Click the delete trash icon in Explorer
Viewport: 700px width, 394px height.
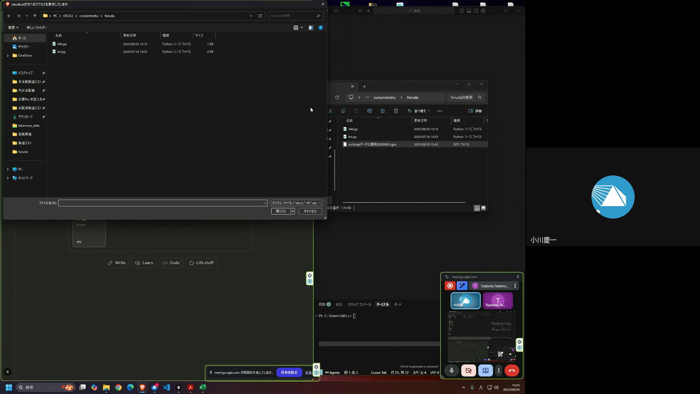point(396,111)
